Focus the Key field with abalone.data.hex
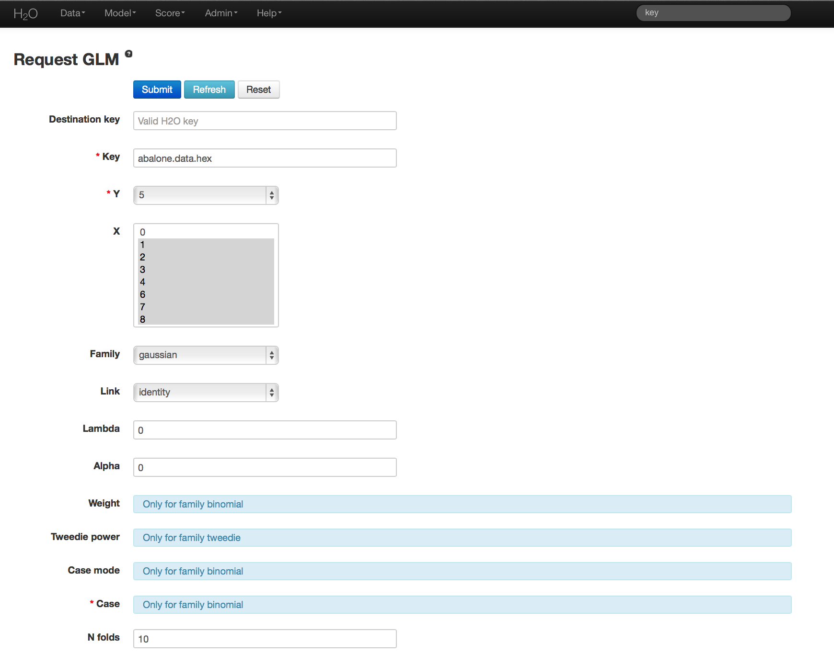The height and width of the screenshot is (654, 834). point(265,158)
